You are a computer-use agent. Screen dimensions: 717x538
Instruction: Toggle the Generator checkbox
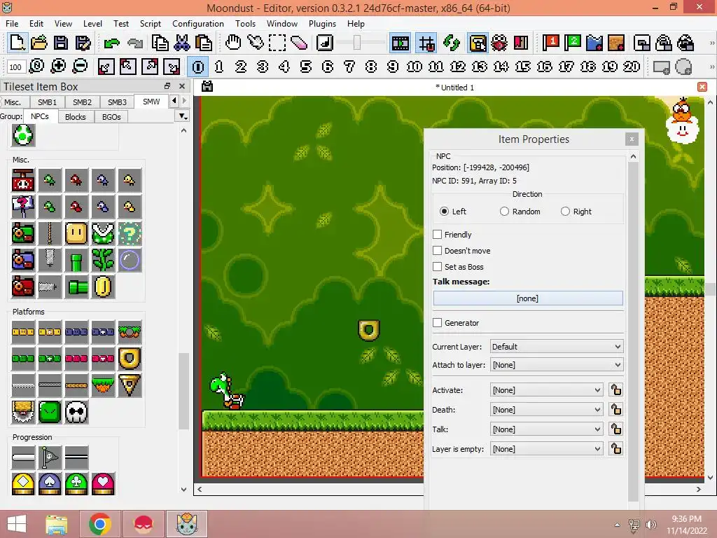pos(437,323)
